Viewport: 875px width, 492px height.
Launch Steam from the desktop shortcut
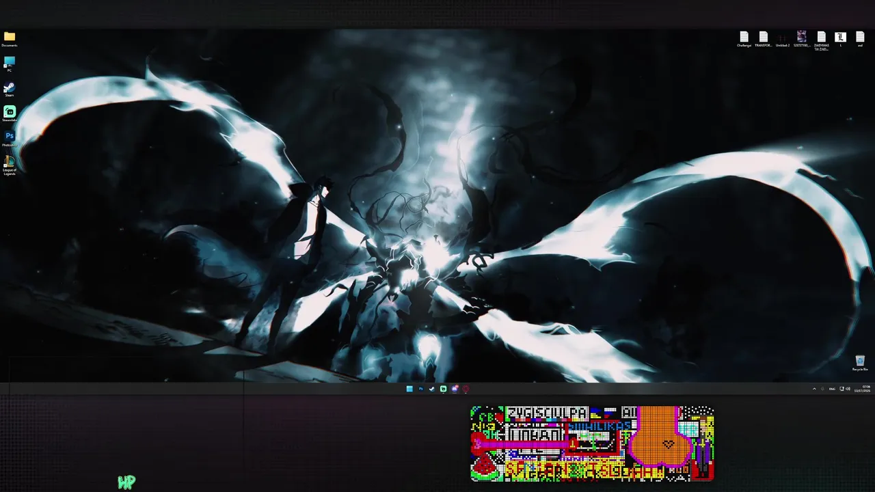point(10,90)
